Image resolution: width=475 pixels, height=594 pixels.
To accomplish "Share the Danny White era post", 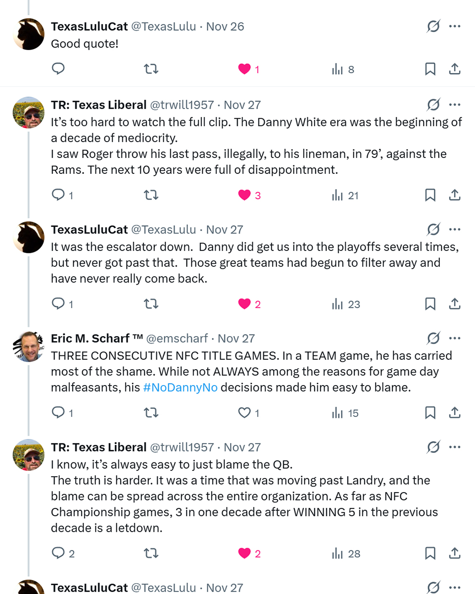I will click(x=454, y=196).
